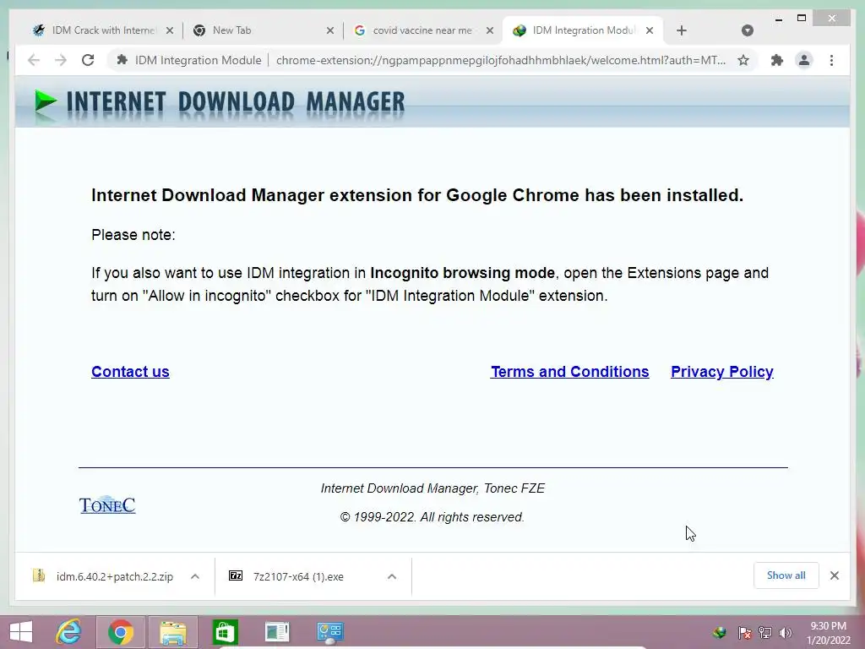Screen dimensions: 865x649
Task: Click the network tray icon
Action: [x=765, y=632]
